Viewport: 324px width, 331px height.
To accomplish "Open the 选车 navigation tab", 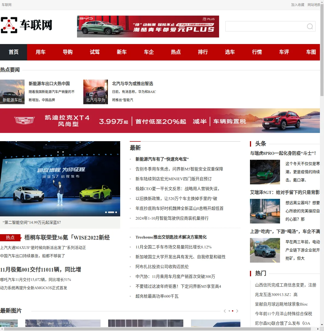I will 230,52.
